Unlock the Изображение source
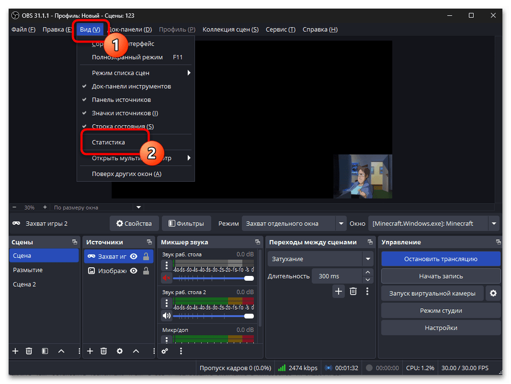511x384 pixels. click(146, 271)
